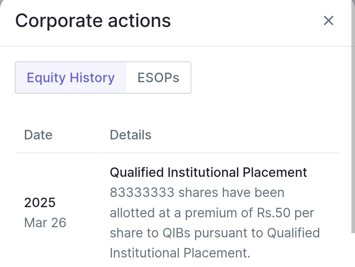Close the Corporate actions dialog

328,21
